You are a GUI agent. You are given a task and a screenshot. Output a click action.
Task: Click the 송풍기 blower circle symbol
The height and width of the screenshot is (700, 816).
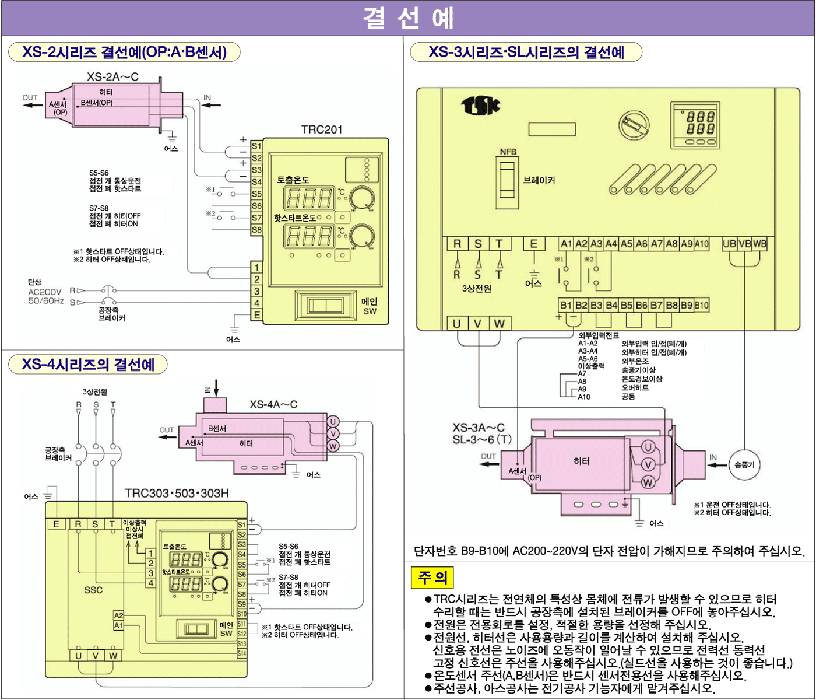click(x=744, y=465)
